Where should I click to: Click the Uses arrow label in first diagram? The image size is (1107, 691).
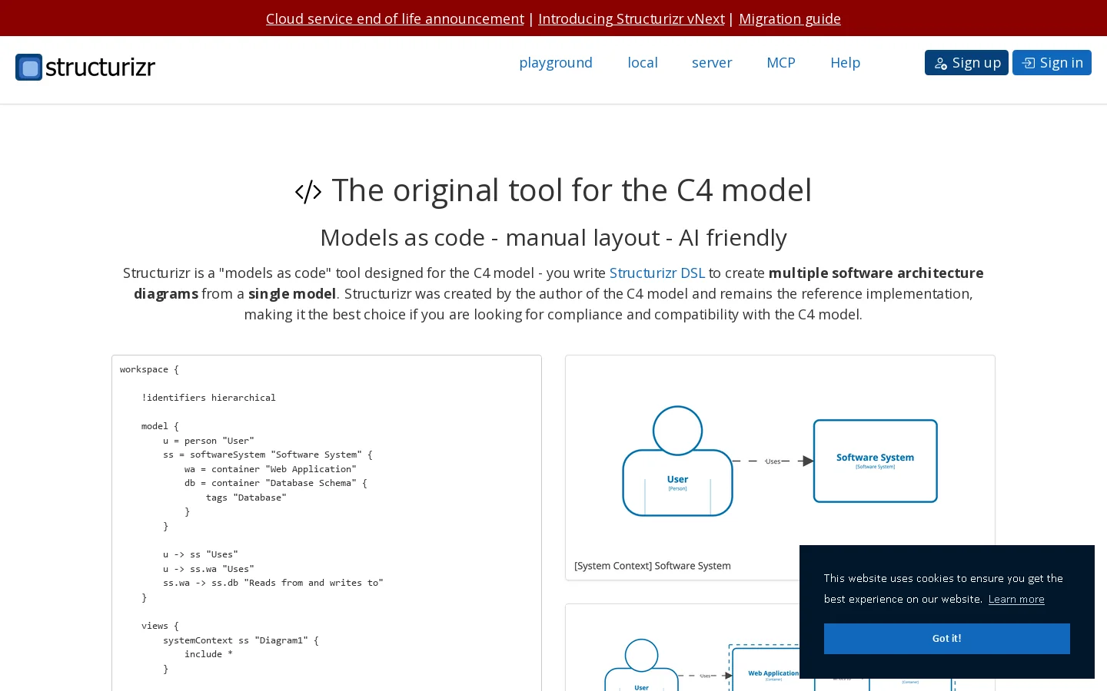pos(773,461)
